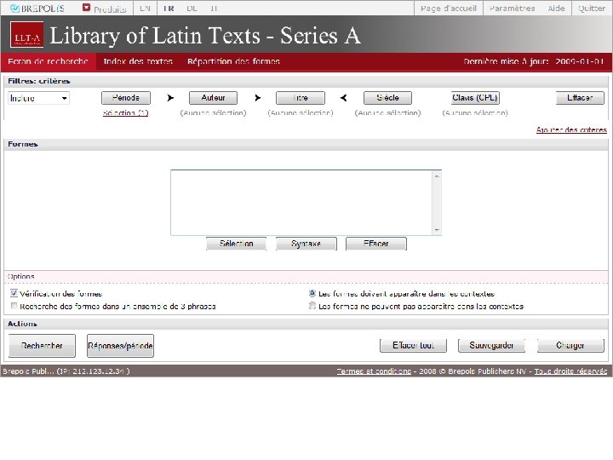
Task: Click the Brepols Publ... footer text
Action: pos(28,371)
